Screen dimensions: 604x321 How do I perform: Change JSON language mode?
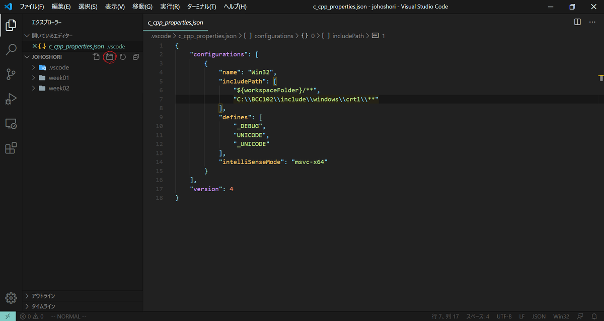tap(539, 316)
